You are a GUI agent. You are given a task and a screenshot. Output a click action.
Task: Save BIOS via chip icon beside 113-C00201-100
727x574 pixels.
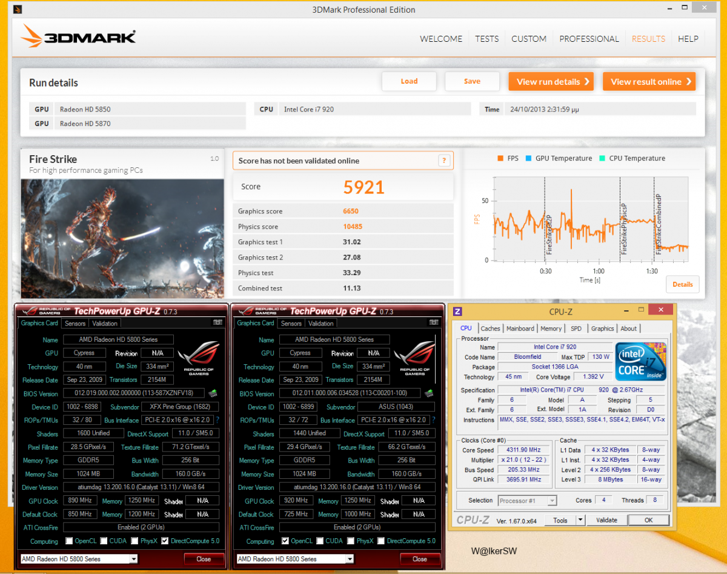click(429, 393)
